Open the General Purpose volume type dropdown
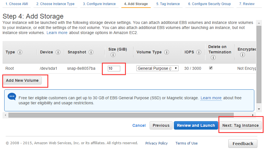 tap(157, 68)
